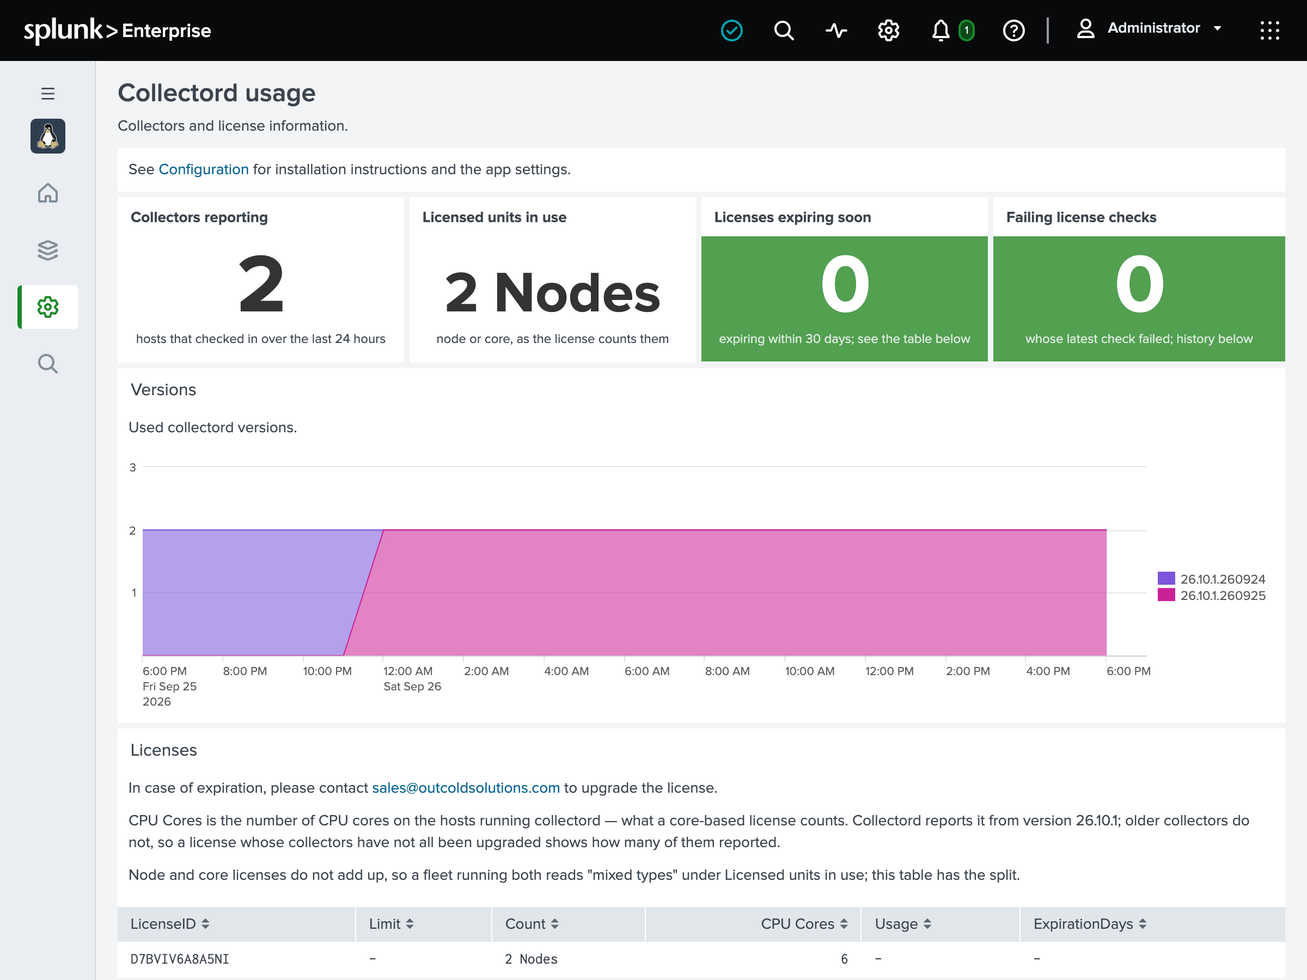The width and height of the screenshot is (1307, 980).
Task: Click the pink 26.10.1.260925 legend swatch
Action: [1166, 595]
